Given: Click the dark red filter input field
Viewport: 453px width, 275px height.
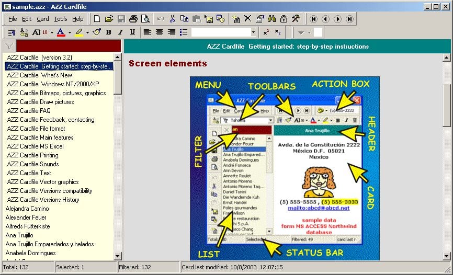Looking at the screenshot, I should tap(69, 46).
